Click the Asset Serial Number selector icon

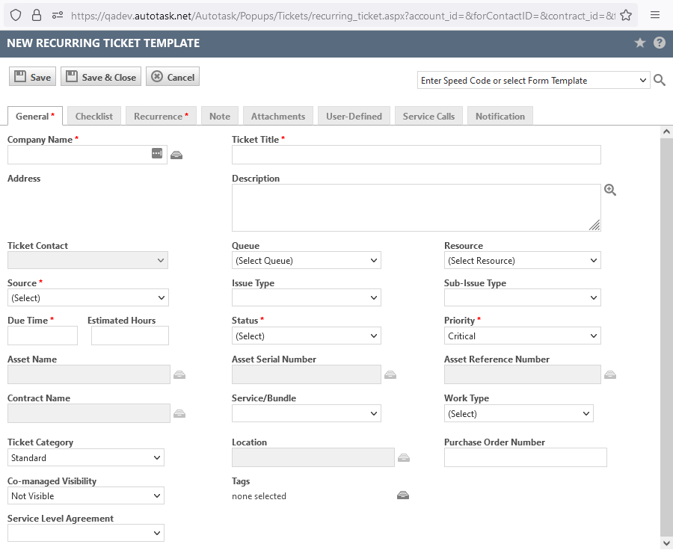pos(390,375)
